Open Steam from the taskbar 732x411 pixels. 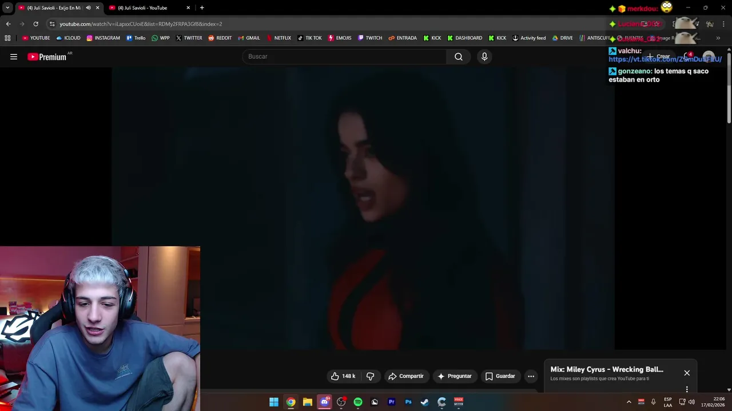(425, 402)
